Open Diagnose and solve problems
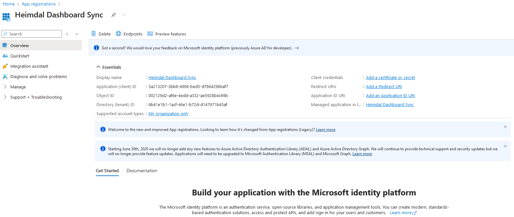The image size is (514, 217). [x=41, y=76]
